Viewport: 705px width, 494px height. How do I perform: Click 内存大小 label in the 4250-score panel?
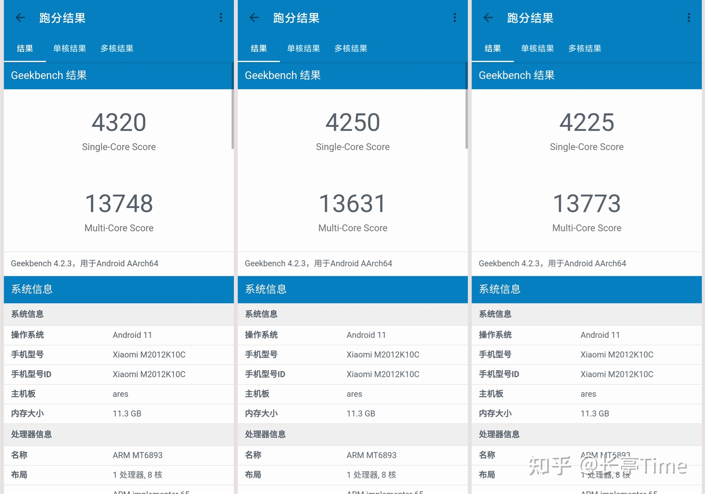click(261, 413)
